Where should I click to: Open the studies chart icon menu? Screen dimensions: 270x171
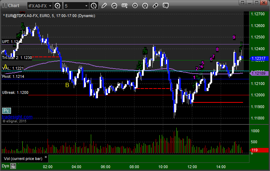tap(114, 6)
